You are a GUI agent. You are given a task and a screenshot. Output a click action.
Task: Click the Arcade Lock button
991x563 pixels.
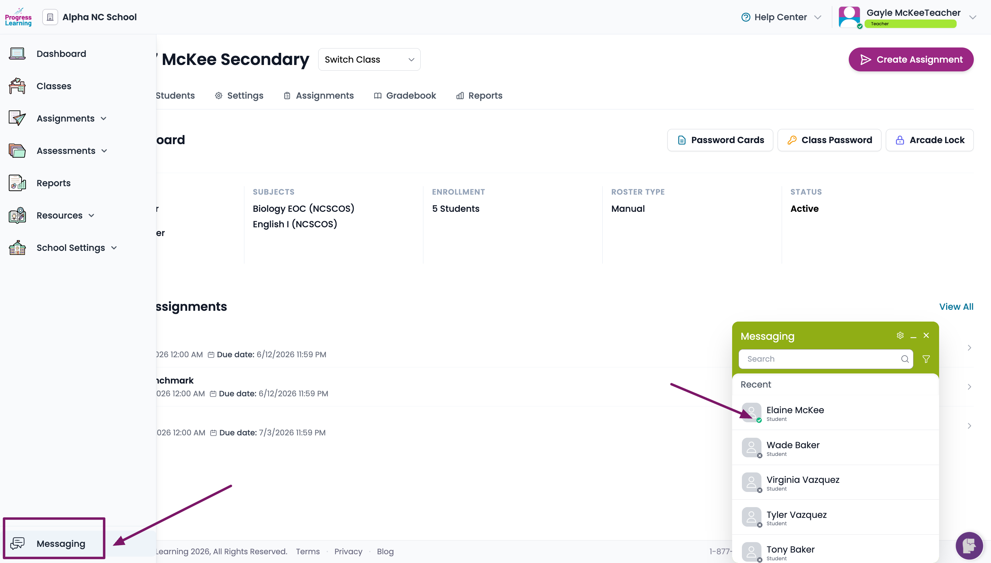click(x=929, y=140)
